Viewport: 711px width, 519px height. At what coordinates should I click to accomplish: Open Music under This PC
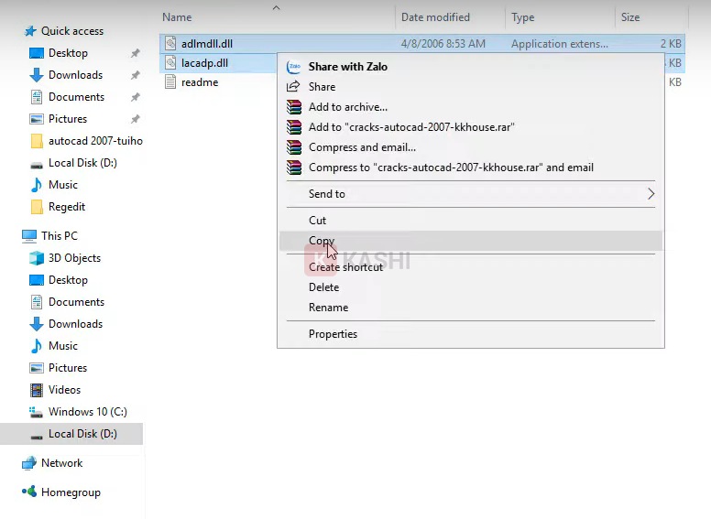(x=63, y=346)
